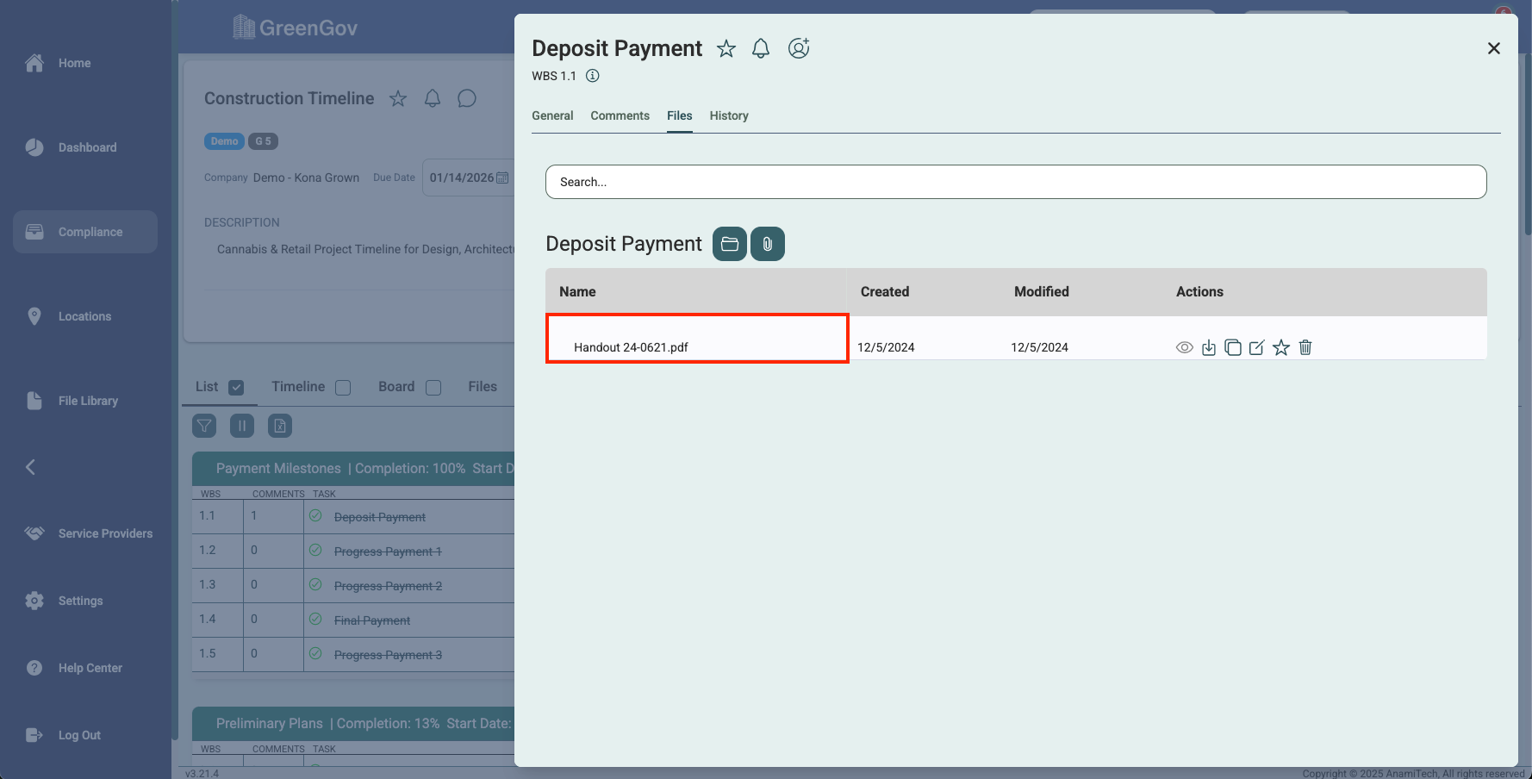Favorite the Deposit Payment task with star

pos(726,49)
